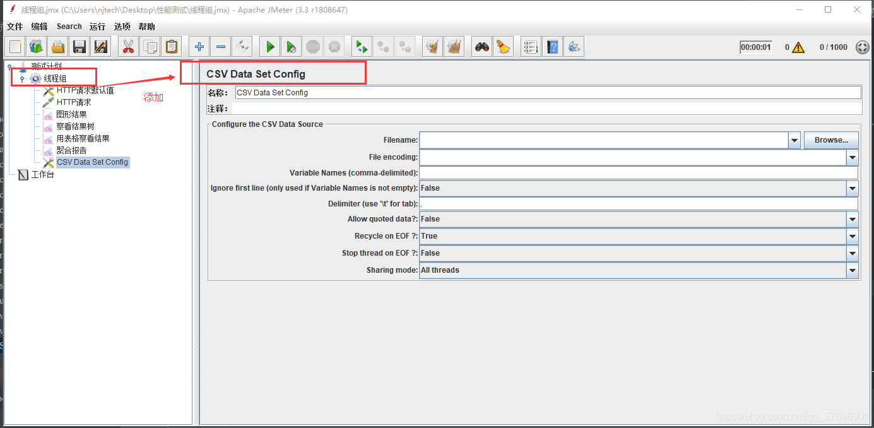The image size is (874, 428).
Task: Open the Stop thread on EOF dropdown
Action: [x=853, y=253]
